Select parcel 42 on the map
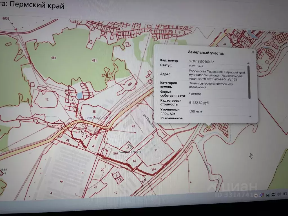 (x=133, y=126)
